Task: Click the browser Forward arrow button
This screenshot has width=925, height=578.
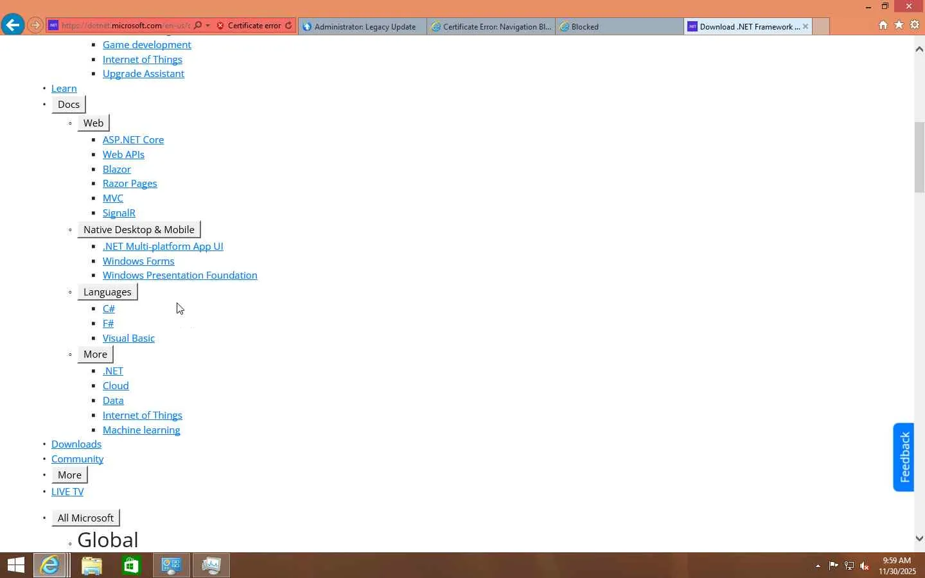Action: pyautogui.click(x=36, y=26)
